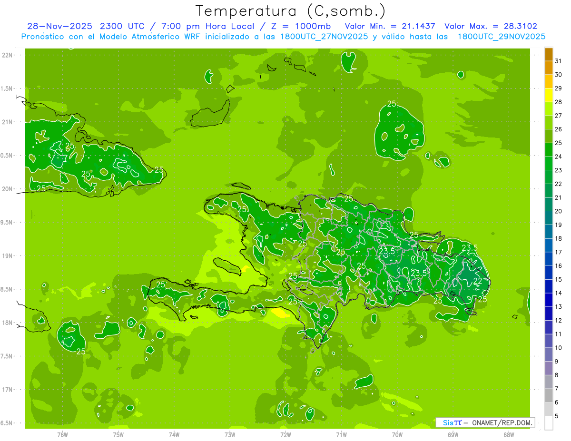
Task: Pick the lime swatch between 27 and 28
Action: coord(549,109)
